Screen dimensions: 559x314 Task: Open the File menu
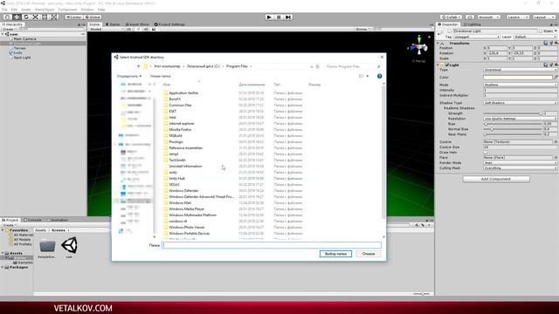point(4,10)
